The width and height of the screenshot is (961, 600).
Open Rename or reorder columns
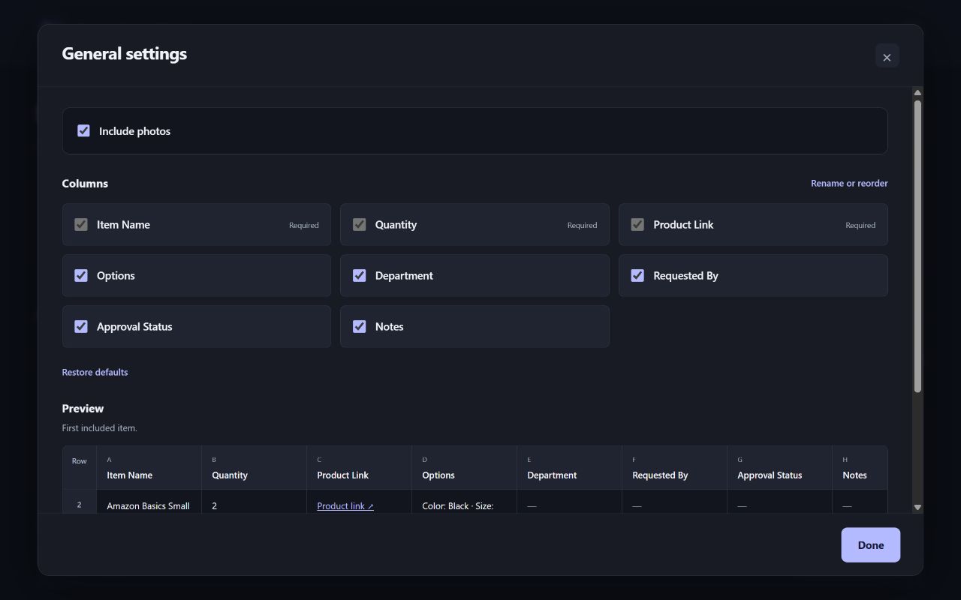(849, 183)
